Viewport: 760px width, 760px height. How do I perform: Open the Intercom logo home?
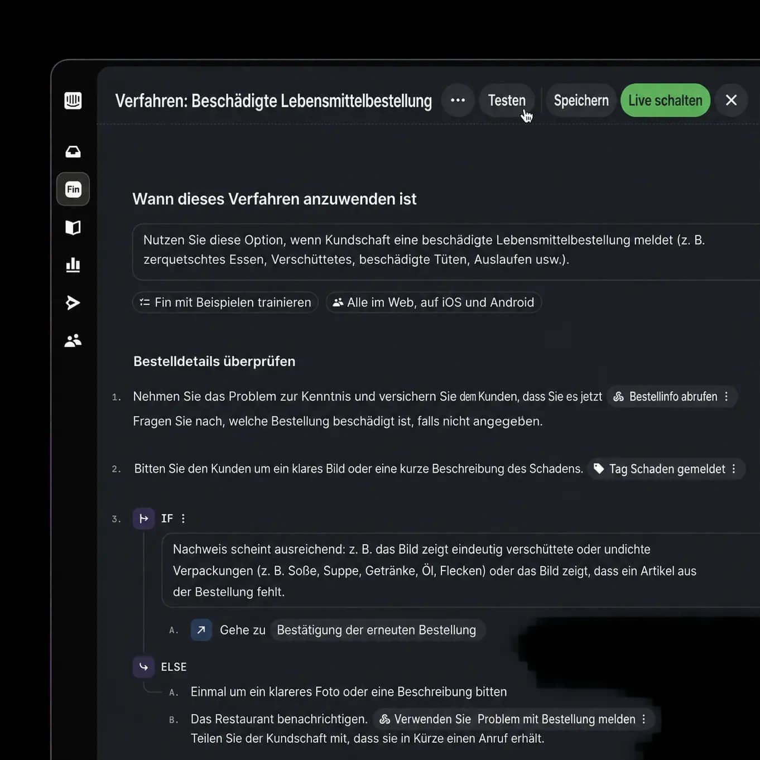tap(73, 100)
